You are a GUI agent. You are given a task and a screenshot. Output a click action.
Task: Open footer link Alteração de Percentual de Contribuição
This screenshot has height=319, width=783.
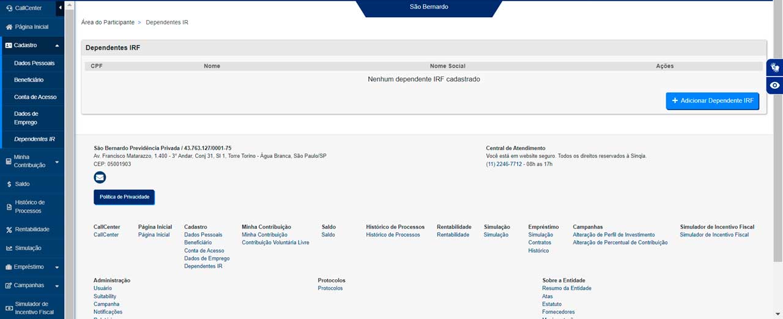tap(620, 242)
